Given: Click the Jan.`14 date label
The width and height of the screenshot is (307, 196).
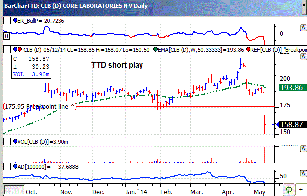Looking at the screenshot, I should tap(136, 192).
